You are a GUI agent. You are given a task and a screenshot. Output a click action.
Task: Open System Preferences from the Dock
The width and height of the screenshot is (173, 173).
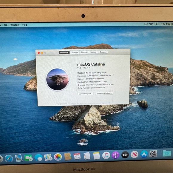pyautogui.click(x=153, y=154)
